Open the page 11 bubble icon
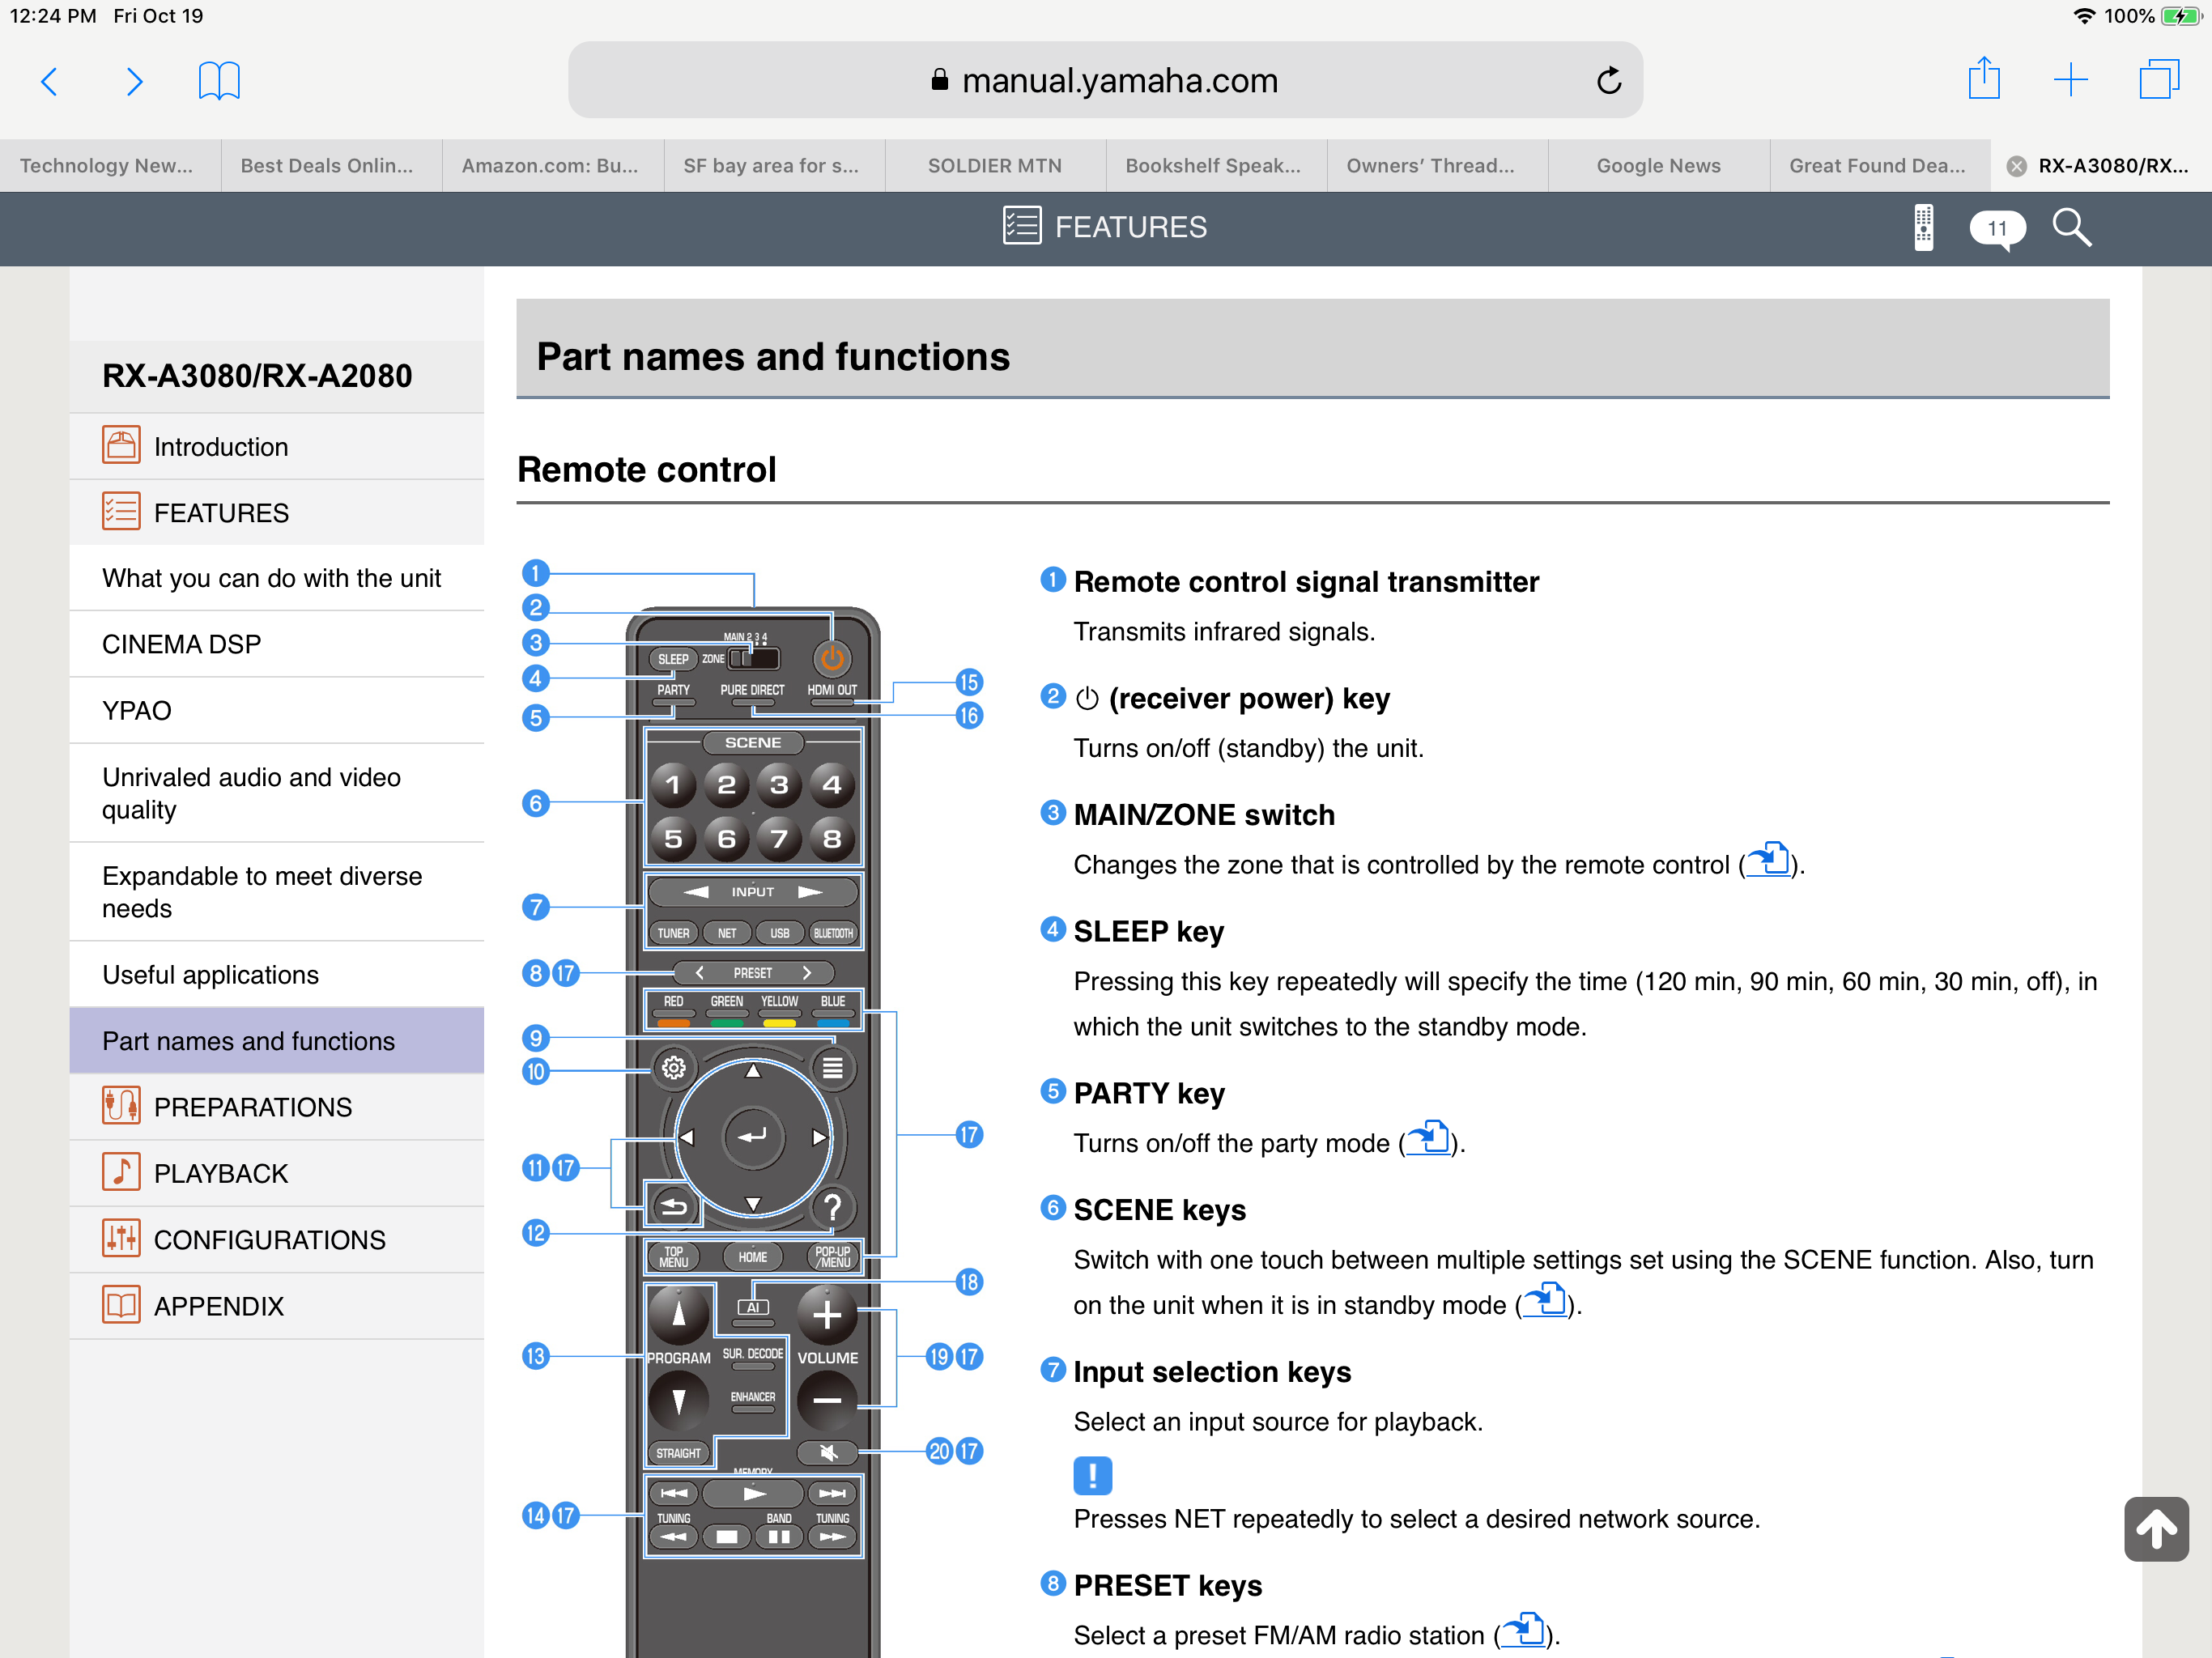This screenshot has height=1658, width=2212. [1996, 228]
